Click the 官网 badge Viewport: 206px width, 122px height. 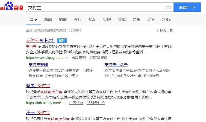[62, 41]
